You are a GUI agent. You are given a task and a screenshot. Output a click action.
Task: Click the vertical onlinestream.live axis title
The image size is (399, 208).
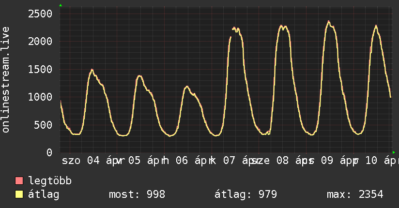[x=6, y=80]
